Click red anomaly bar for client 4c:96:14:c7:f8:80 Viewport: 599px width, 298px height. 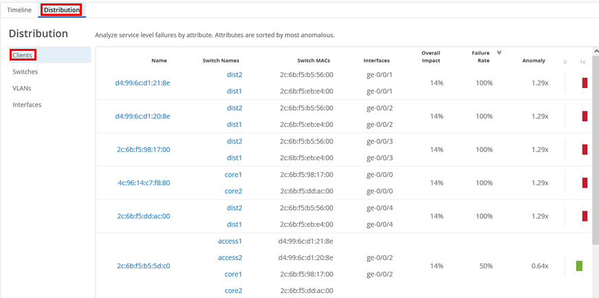click(x=585, y=182)
